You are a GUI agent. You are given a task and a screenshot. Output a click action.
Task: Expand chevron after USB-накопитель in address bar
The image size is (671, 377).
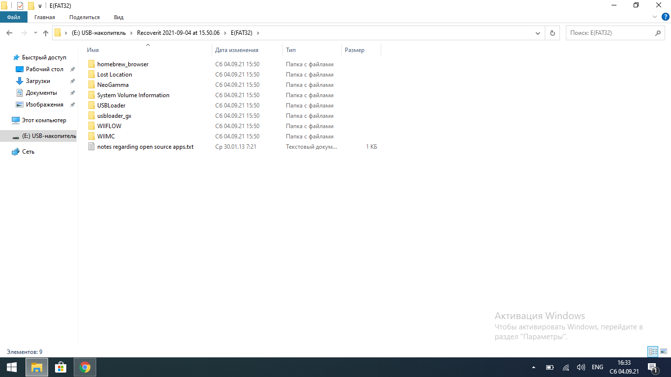pos(131,33)
